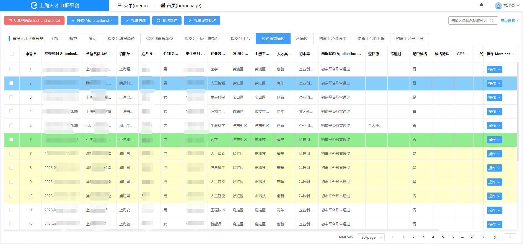This screenshot has width=523, height=245.
Task: Check the checkbox for row 8
Action: pyautogui.click(x=11, y=168)
